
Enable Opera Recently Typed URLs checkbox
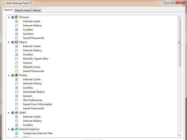pos(17,59)
